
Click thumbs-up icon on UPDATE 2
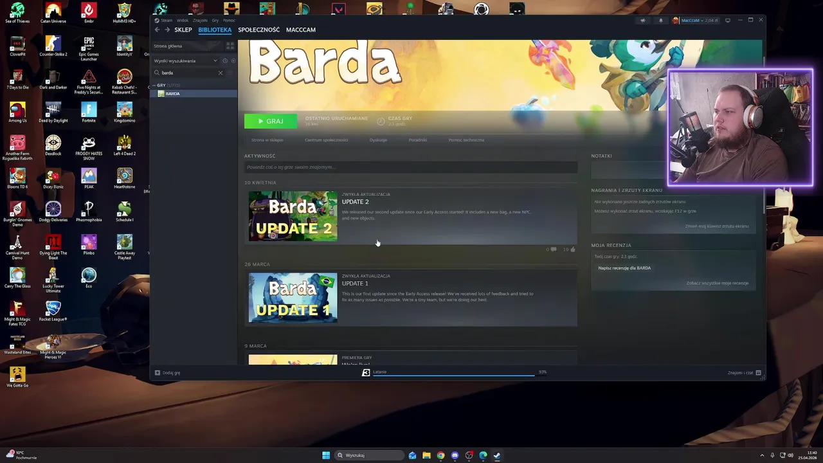572,250
